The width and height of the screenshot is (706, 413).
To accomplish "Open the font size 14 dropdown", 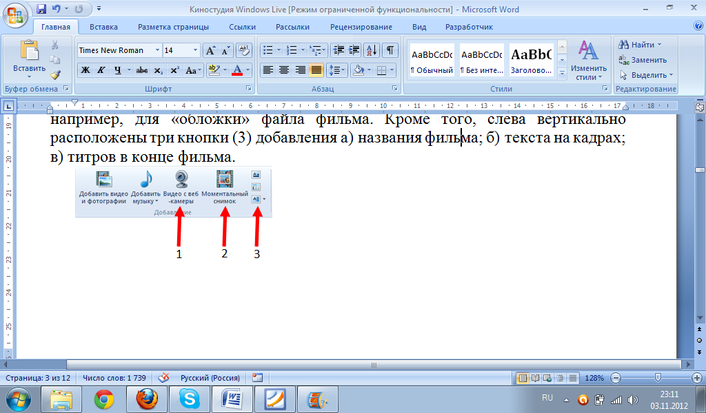I will [195, 50].
